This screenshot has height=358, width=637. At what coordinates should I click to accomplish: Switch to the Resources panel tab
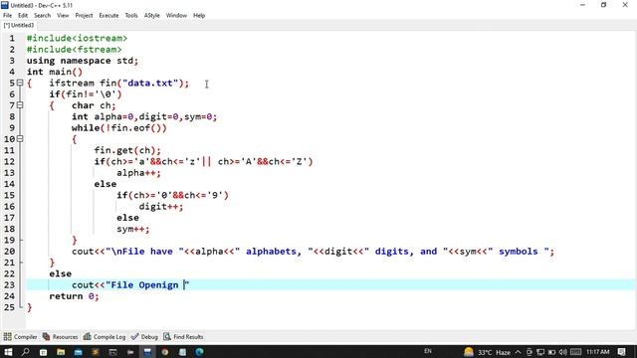[x=60, y=337]
